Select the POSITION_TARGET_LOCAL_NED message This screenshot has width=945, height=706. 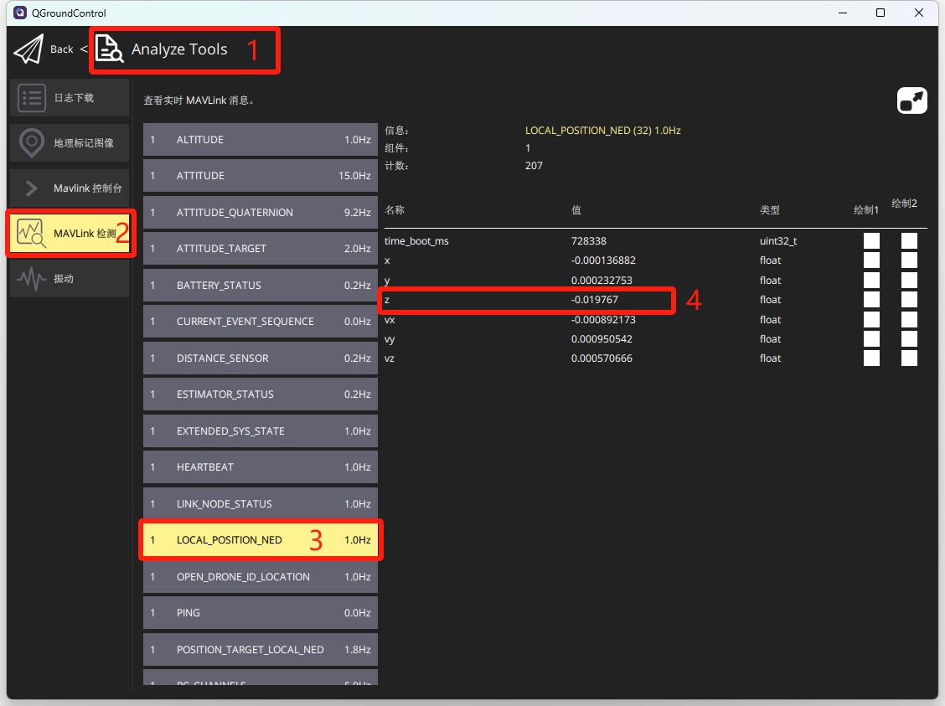pyautogui.click(x=261, y=650)
